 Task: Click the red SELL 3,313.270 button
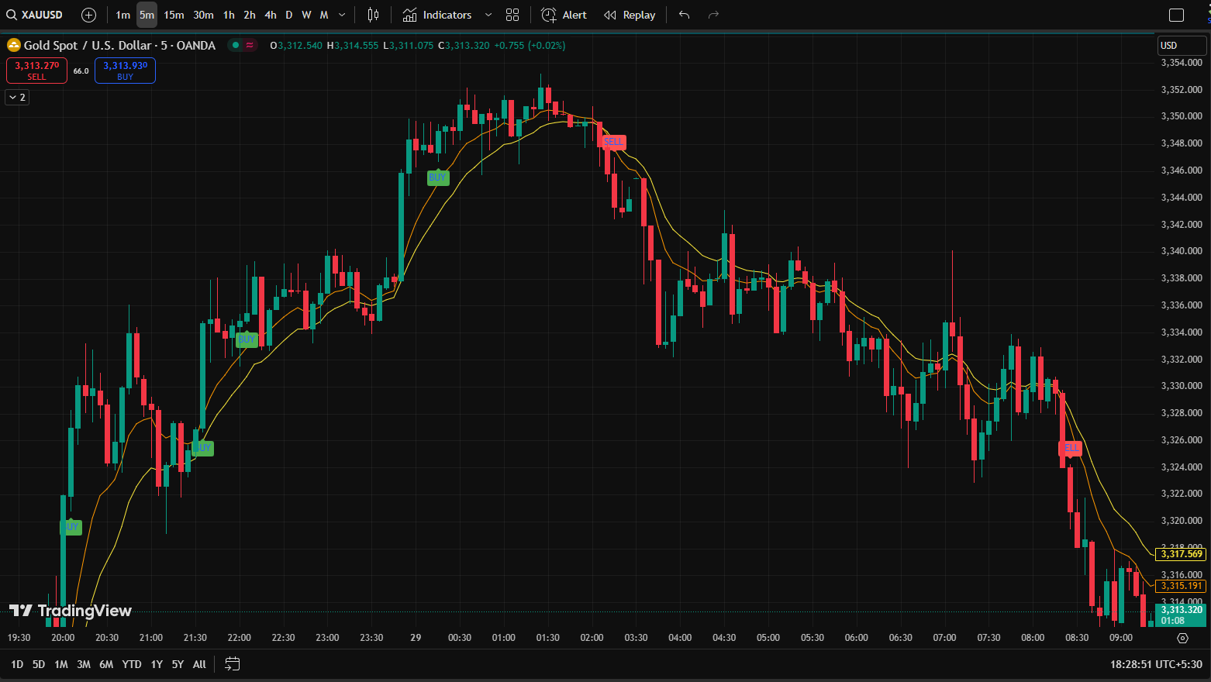[x=36, y=71]
